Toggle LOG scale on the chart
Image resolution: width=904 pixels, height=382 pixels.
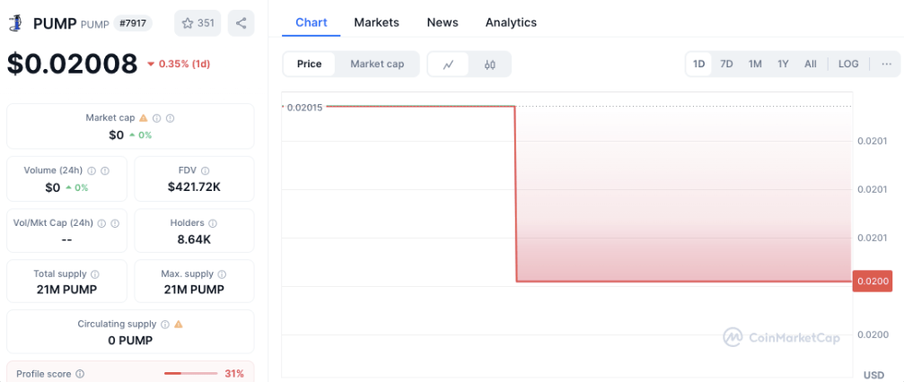click(x=848, y=64)
